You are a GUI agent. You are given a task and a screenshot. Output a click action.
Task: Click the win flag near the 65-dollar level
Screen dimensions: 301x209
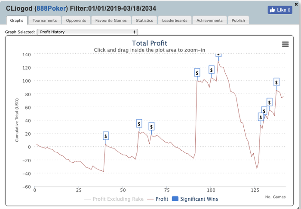[x=270, y=102]
